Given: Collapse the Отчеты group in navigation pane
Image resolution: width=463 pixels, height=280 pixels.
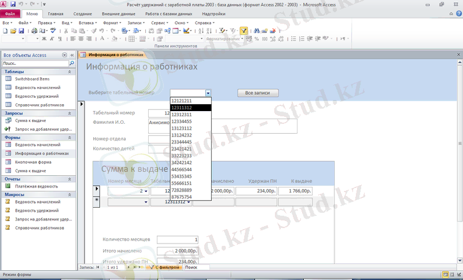Looking at the screenshot, I should point(70,179).
